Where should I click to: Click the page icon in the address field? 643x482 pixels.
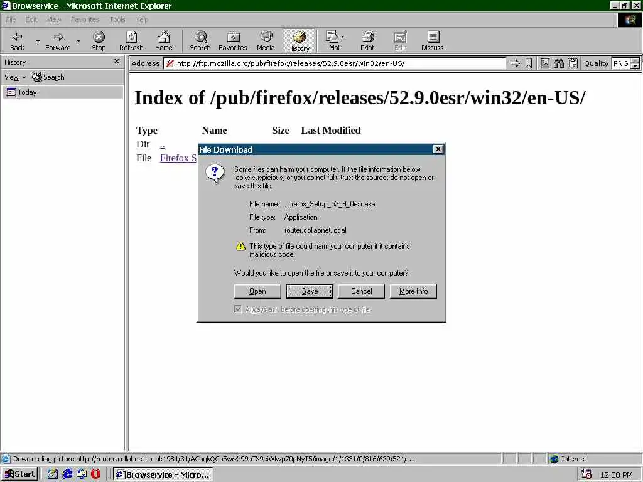pos(170,63)
